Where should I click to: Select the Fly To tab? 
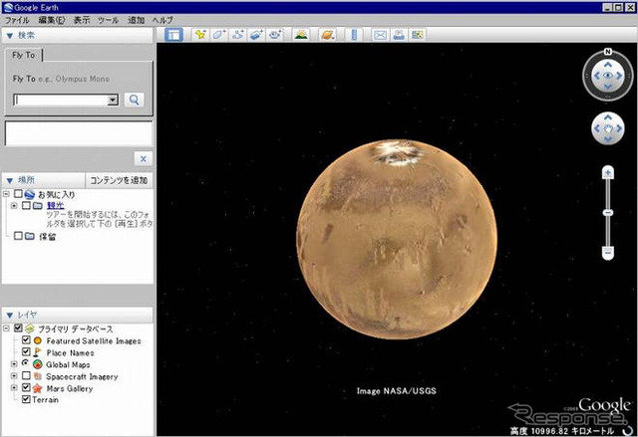click(24, 55)
